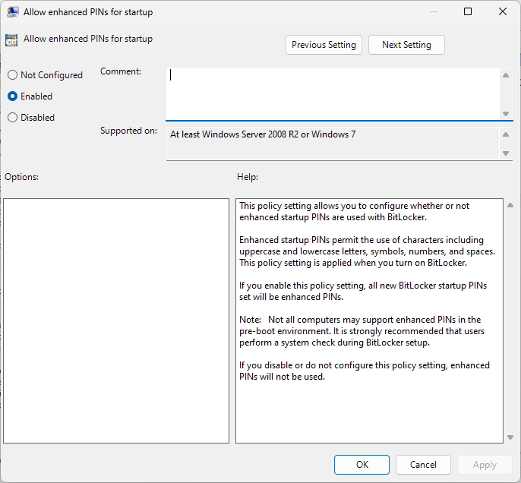
Task: Cancel the policy changes
Action: [423, 465]
